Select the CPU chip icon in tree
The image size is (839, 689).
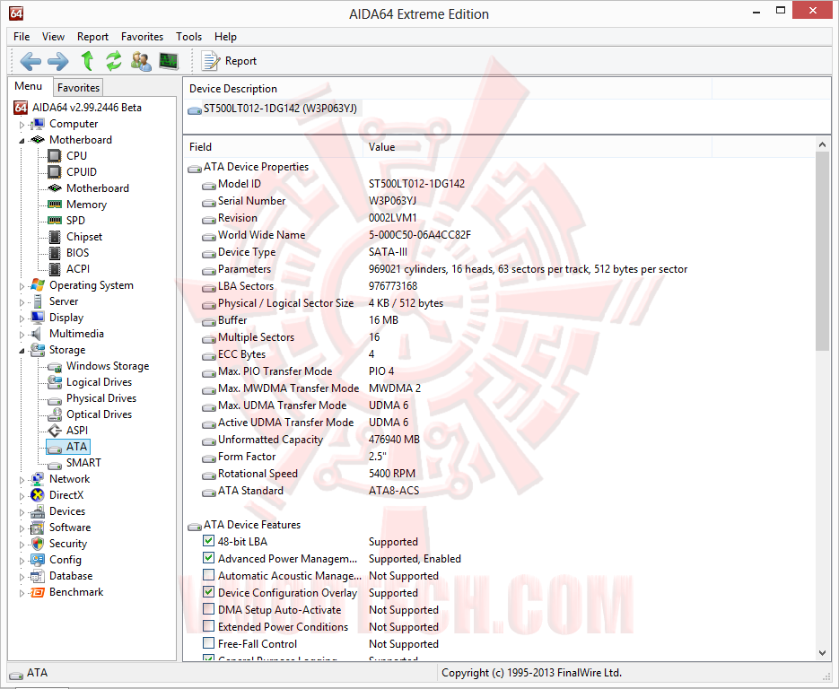point(55,156)
